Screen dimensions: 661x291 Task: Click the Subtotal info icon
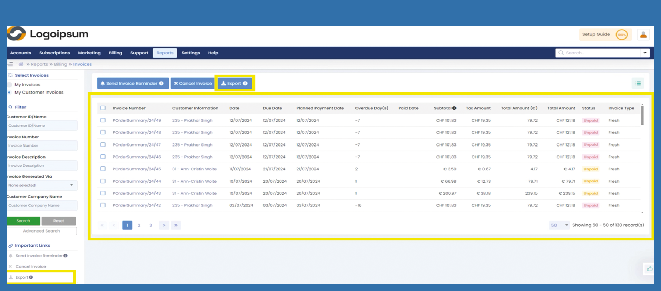[454, 108]
